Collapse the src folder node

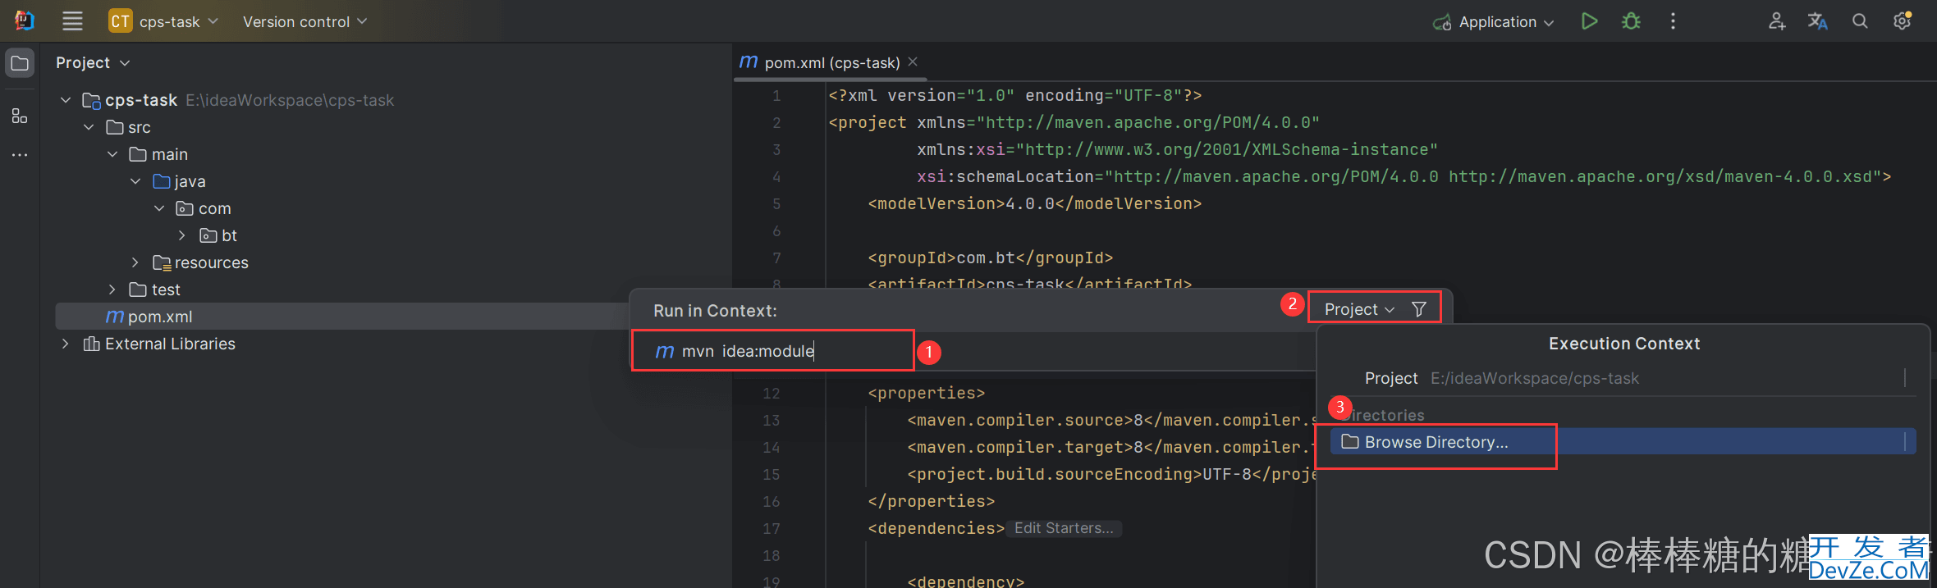[89, 127]
